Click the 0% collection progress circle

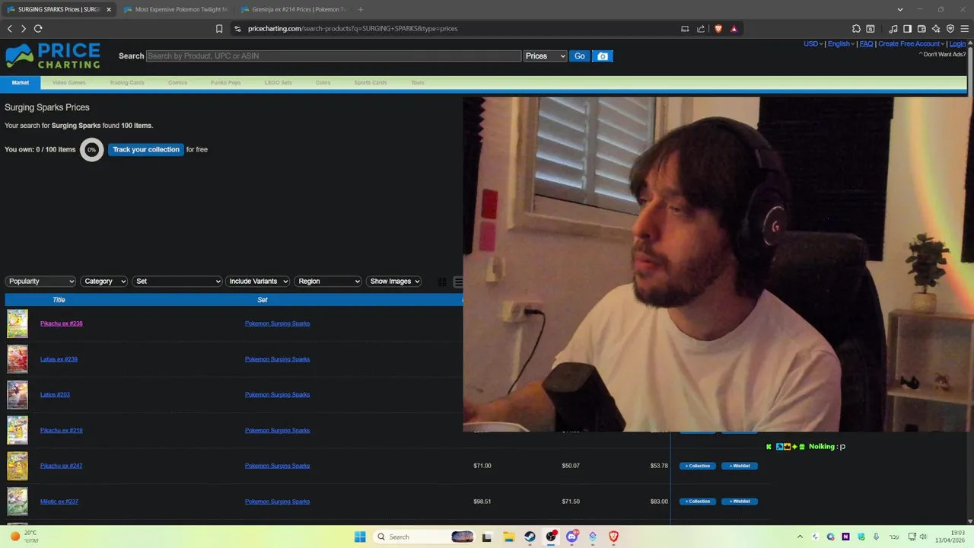click(x=91, y=150)
